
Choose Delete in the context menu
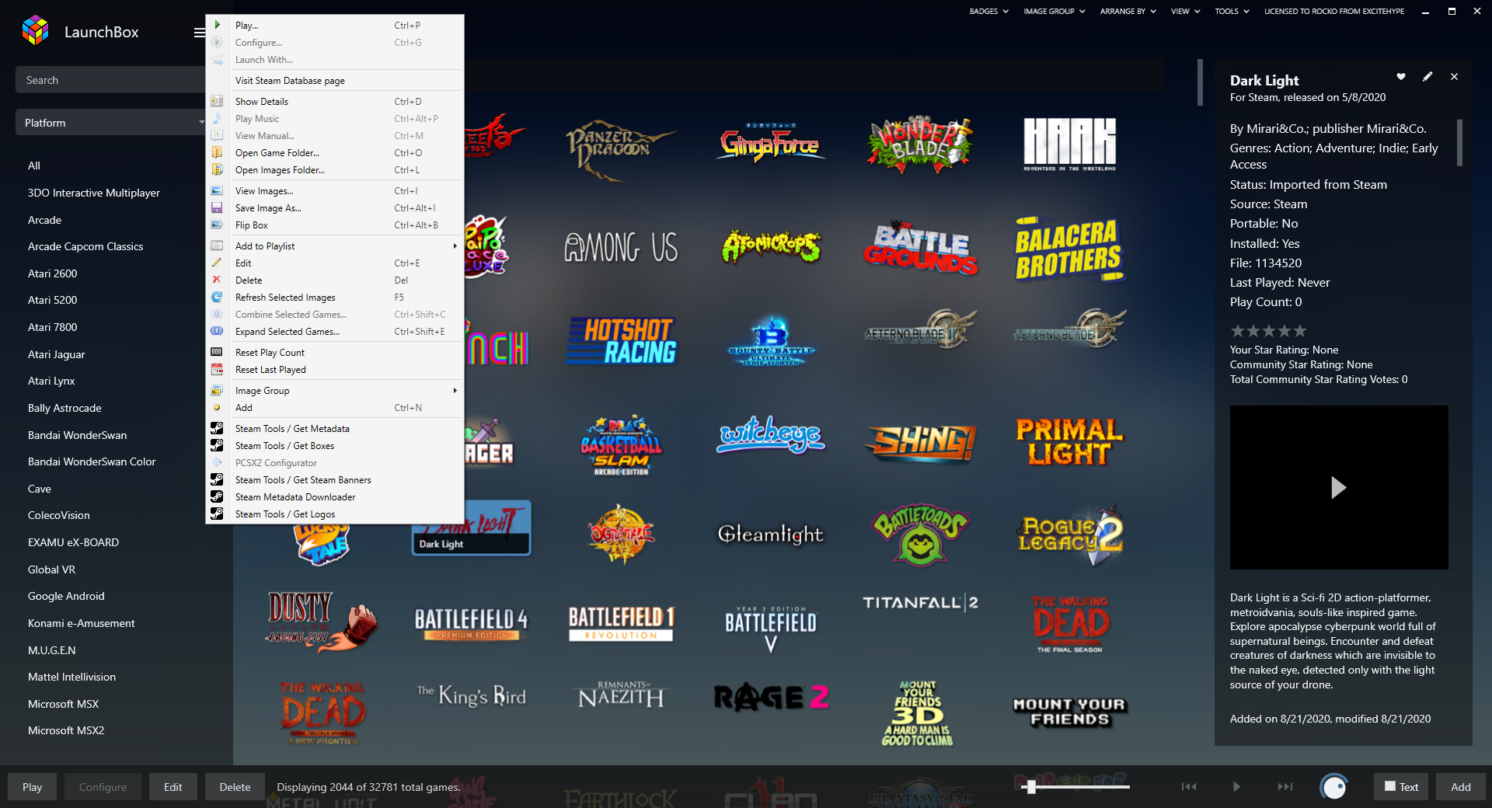[x=335, y=280]
